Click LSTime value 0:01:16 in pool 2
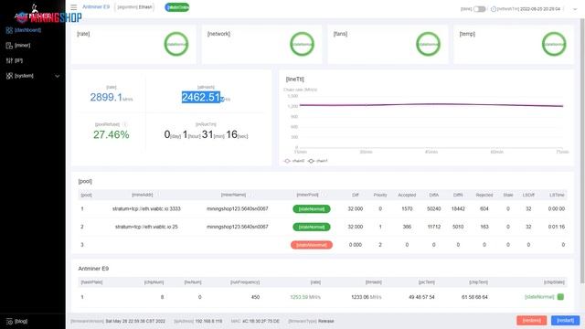The height and width of the screenshot is (329, 585). point(557,227)
